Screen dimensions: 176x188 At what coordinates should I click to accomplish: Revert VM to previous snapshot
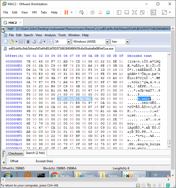100,12
